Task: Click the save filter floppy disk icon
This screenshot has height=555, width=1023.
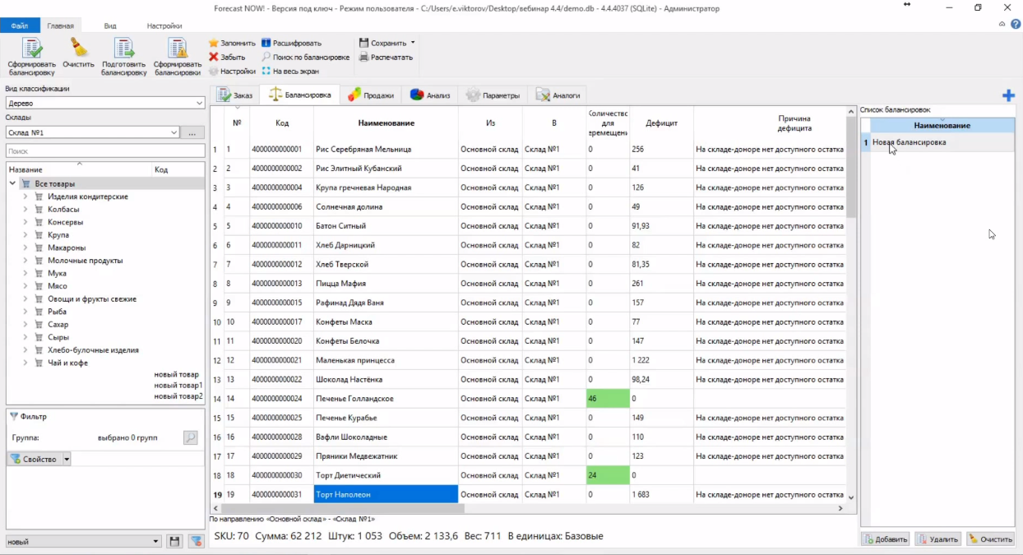Action: 174,541
